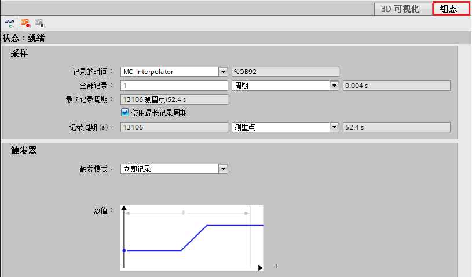Expand the 立即记录 trigger mode dropdown

pos(223,169)
